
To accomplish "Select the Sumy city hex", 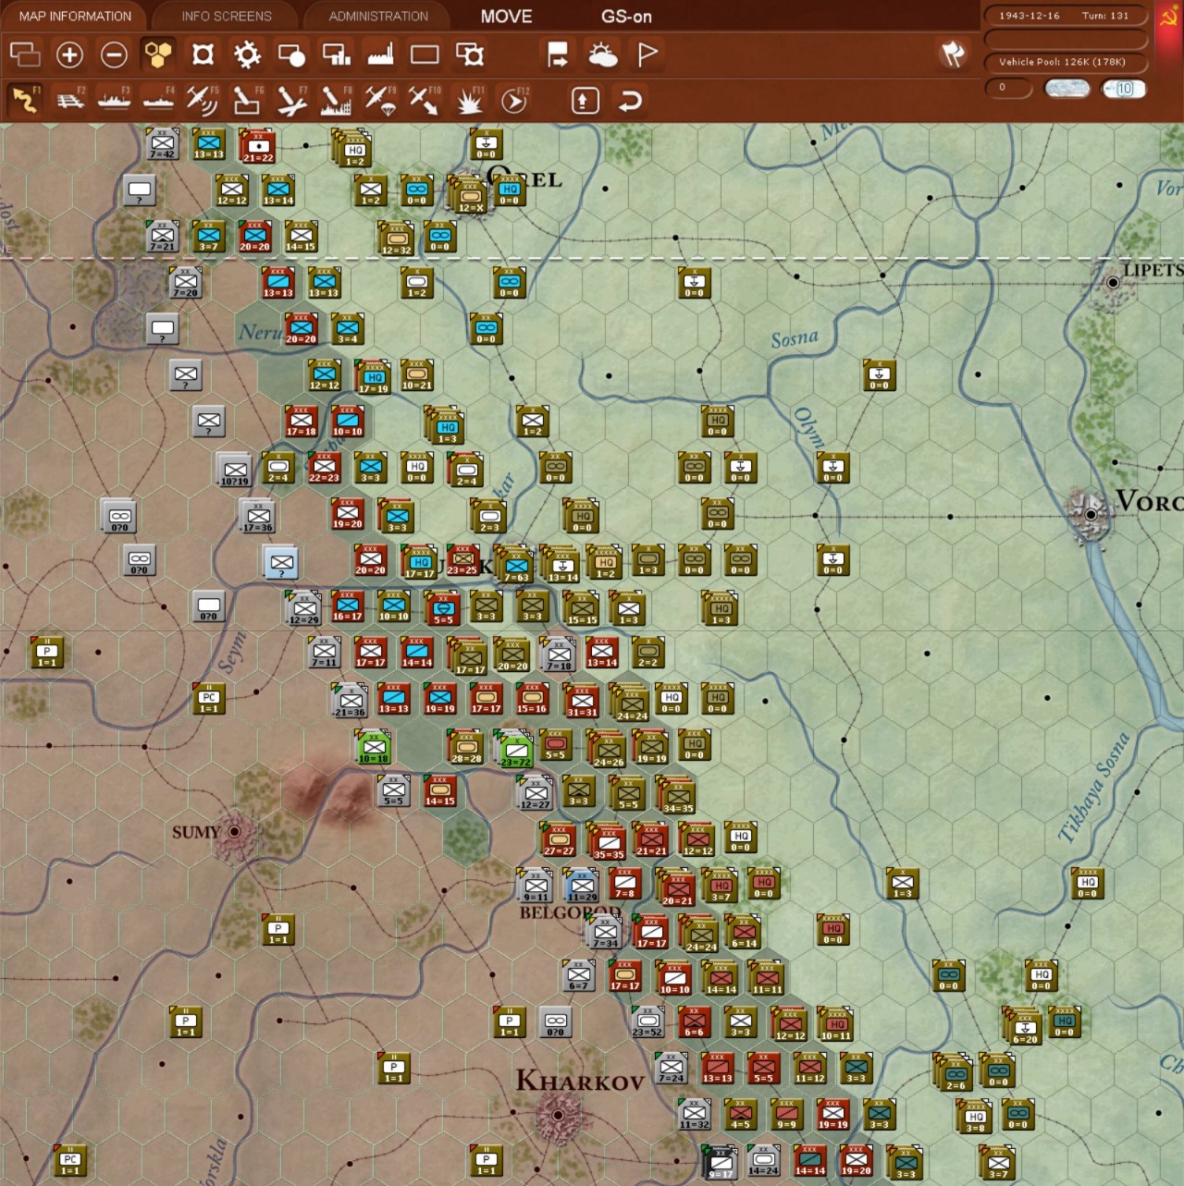I will [x=235, y=832].
